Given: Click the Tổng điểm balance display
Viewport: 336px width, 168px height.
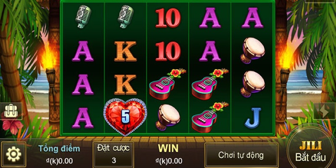Looking at the screenshot, I should click(59, 154).
